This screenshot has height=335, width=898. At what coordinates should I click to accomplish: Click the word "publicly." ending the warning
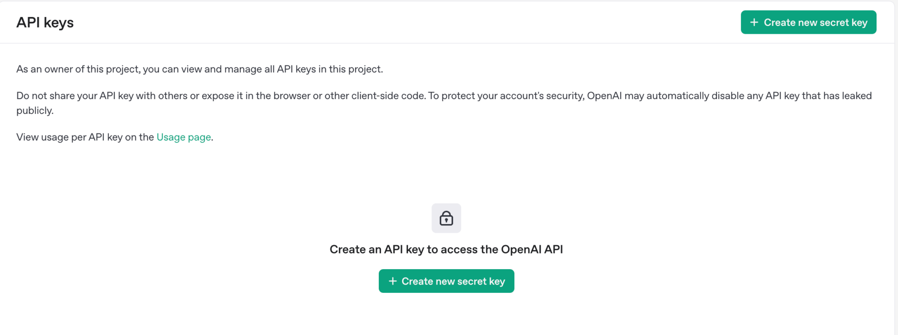tap(35, 111)
